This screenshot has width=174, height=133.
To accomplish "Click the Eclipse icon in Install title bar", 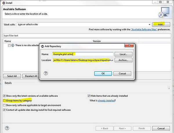I will 4,3.
